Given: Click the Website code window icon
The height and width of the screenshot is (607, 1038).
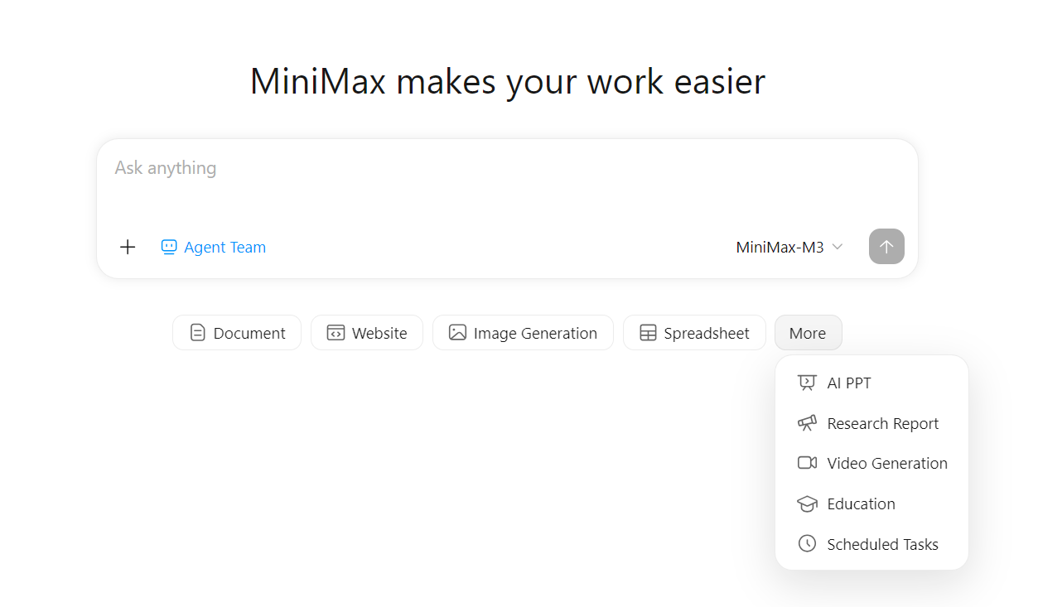Looking at the screenshot, I should (336, 333).
